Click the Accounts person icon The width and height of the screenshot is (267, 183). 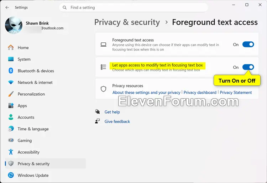click(11, 117)
